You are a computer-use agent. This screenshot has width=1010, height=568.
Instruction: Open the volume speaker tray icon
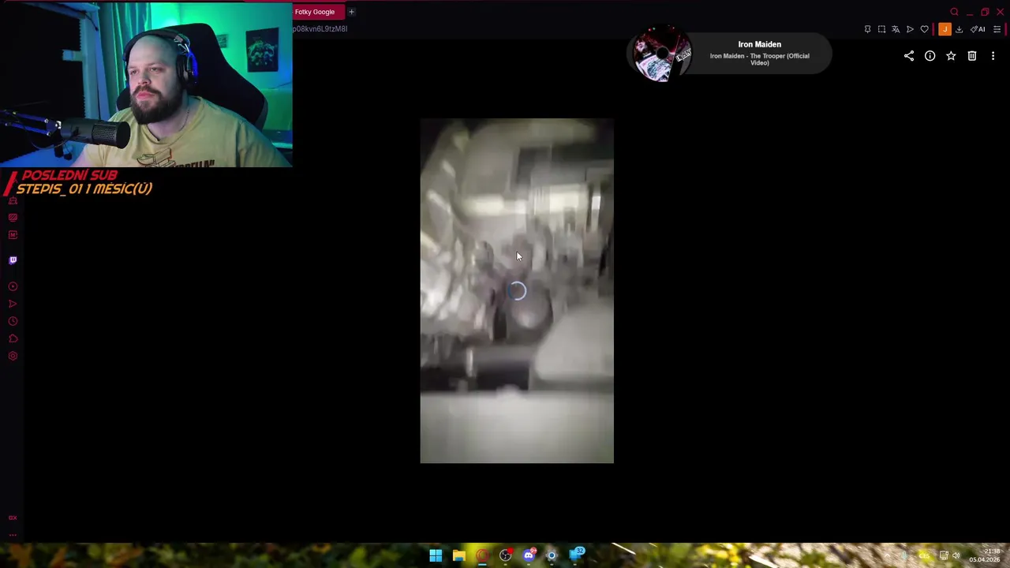pos(956,555)
